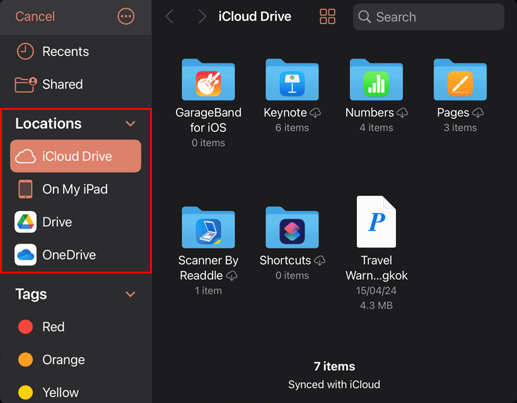Tap the cloud icon next to Shortcuts
The height and width of the screenshot is (403, 517).
[x=319, y=261]
